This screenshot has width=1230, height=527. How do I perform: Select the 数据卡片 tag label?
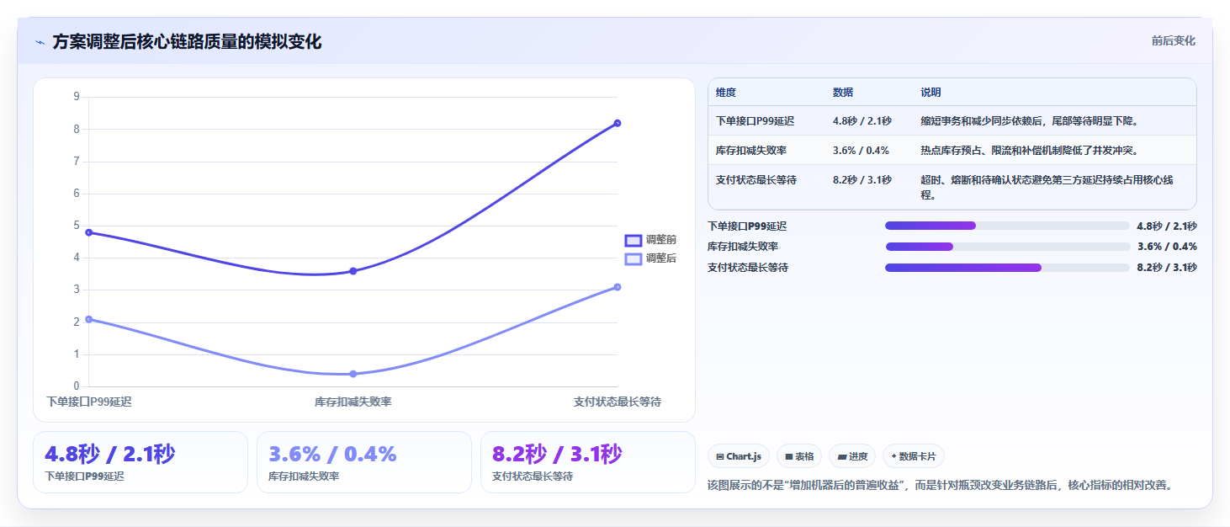pyautogui.click(x=918, y=456)
